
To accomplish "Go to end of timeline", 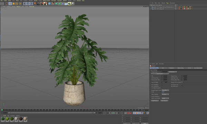I will tap(122, 113).
